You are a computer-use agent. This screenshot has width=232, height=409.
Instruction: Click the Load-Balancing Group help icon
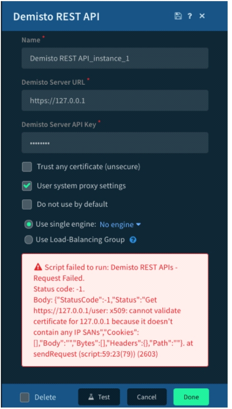click(133, 240)
